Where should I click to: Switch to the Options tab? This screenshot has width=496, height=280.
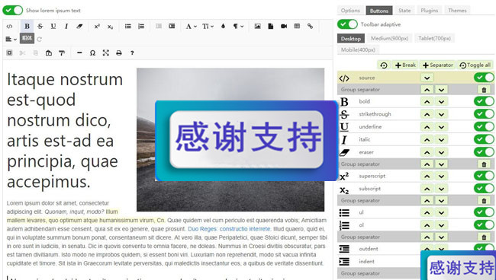point(350,11)
